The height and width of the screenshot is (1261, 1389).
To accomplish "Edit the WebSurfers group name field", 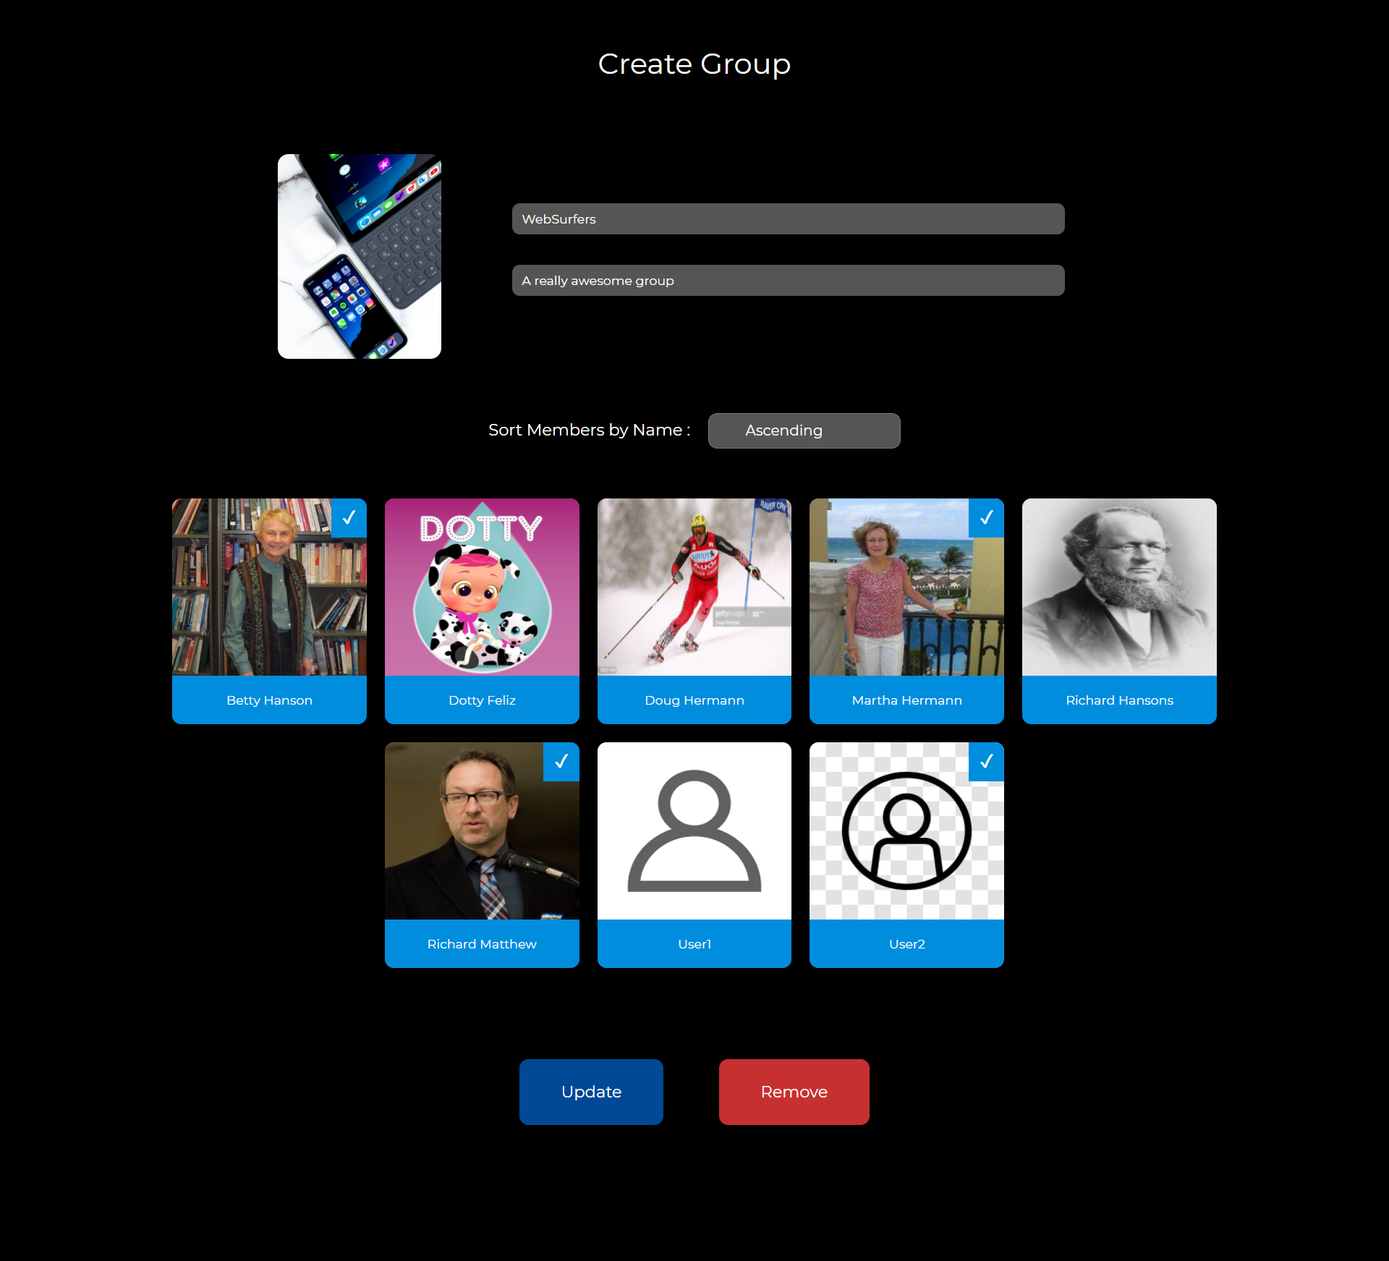I will pyautogui.click(x=788, y=219).
